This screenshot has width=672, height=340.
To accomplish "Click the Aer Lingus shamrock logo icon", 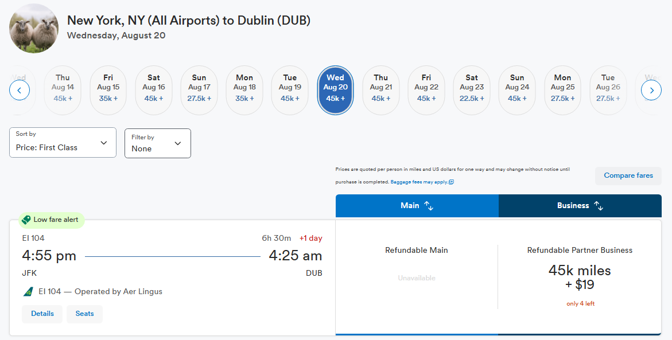I will coord(28,292).
